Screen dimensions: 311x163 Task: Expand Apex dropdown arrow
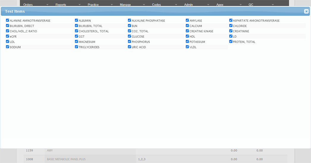[241, 4]
